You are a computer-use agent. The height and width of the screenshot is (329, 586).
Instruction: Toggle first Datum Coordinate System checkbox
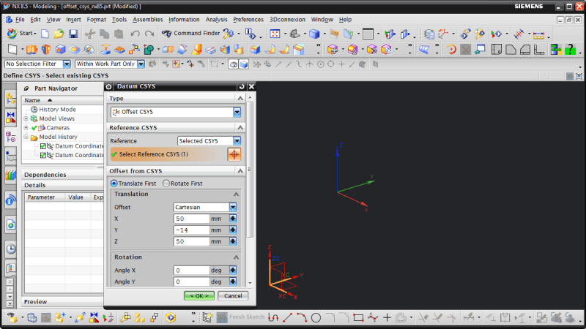pyautogui.click(x=42, y=146)
